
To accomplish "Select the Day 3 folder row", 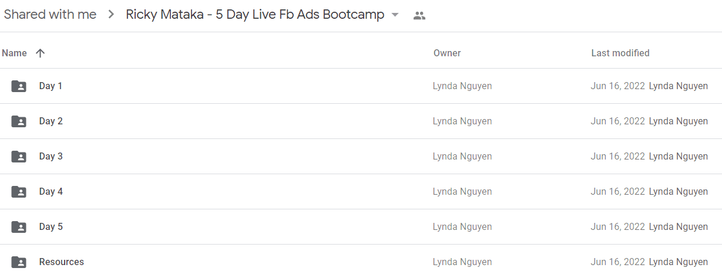I will coord(361,157).
